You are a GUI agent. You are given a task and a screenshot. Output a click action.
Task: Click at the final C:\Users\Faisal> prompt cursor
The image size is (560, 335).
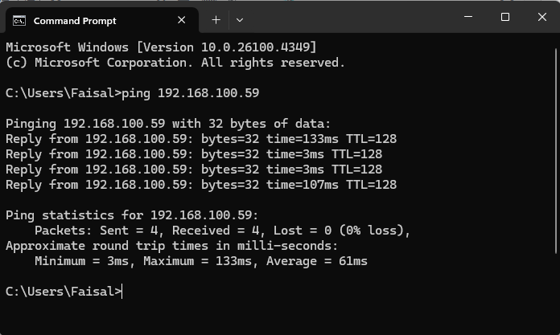click(x=122, y=292)
